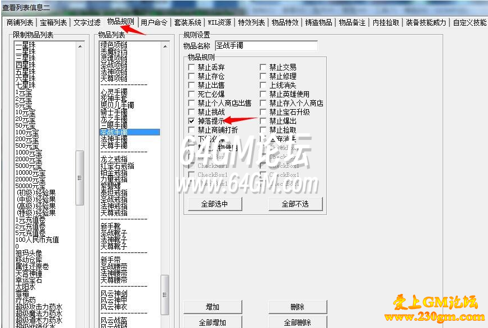Click up arrow of 物品列表 scrollbar
This screenshot has height=328, width=488.
(x=165, y=46)
